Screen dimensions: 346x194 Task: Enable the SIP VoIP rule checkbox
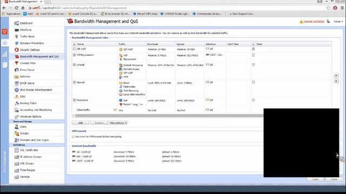point(75,49)
